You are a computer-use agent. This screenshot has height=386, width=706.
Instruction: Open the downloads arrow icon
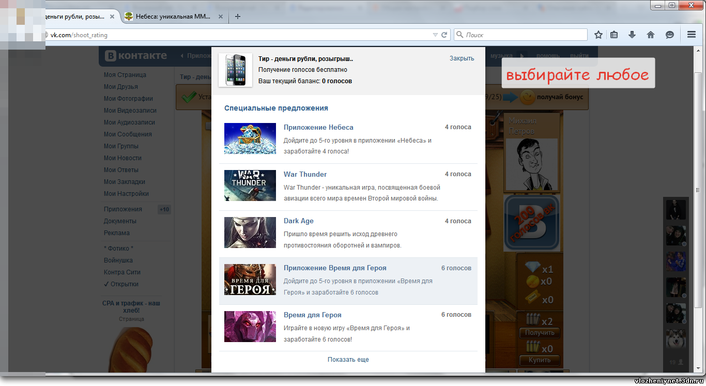pos(632,35)
